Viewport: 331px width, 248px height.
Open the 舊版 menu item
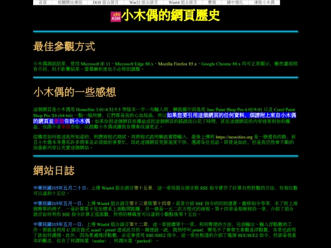[212, 2]
